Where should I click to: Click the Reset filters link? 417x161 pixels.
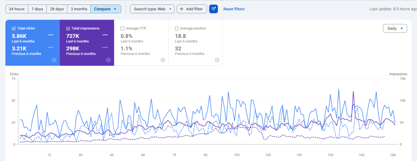(x=234, y=9)
